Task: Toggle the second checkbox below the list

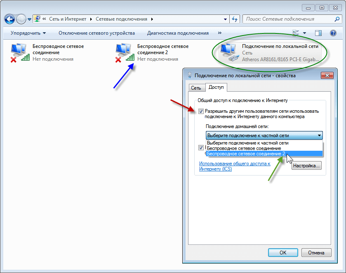Action: click(x=201, y=148)
